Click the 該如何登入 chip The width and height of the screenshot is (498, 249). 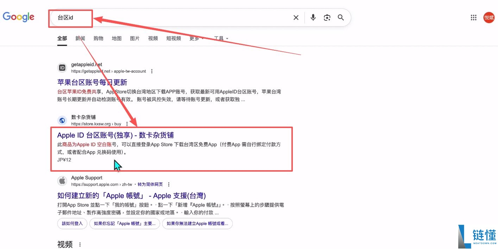pyautogui.click(x=72, y=224)
